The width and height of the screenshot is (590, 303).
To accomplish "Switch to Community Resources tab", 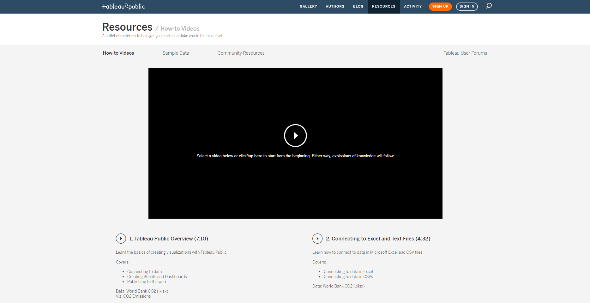I will point(241,53).
